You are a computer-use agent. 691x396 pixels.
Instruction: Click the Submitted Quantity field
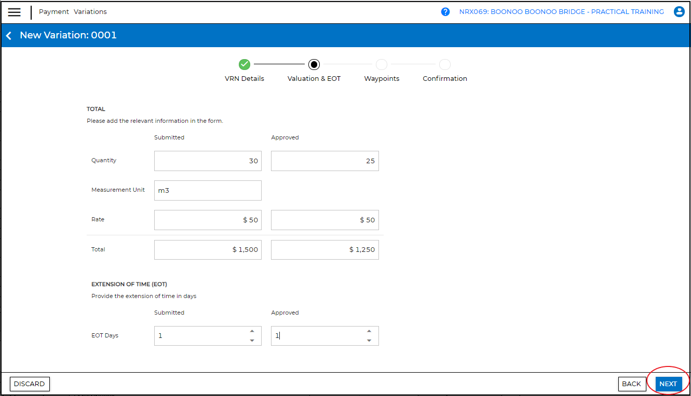(208, 161)
